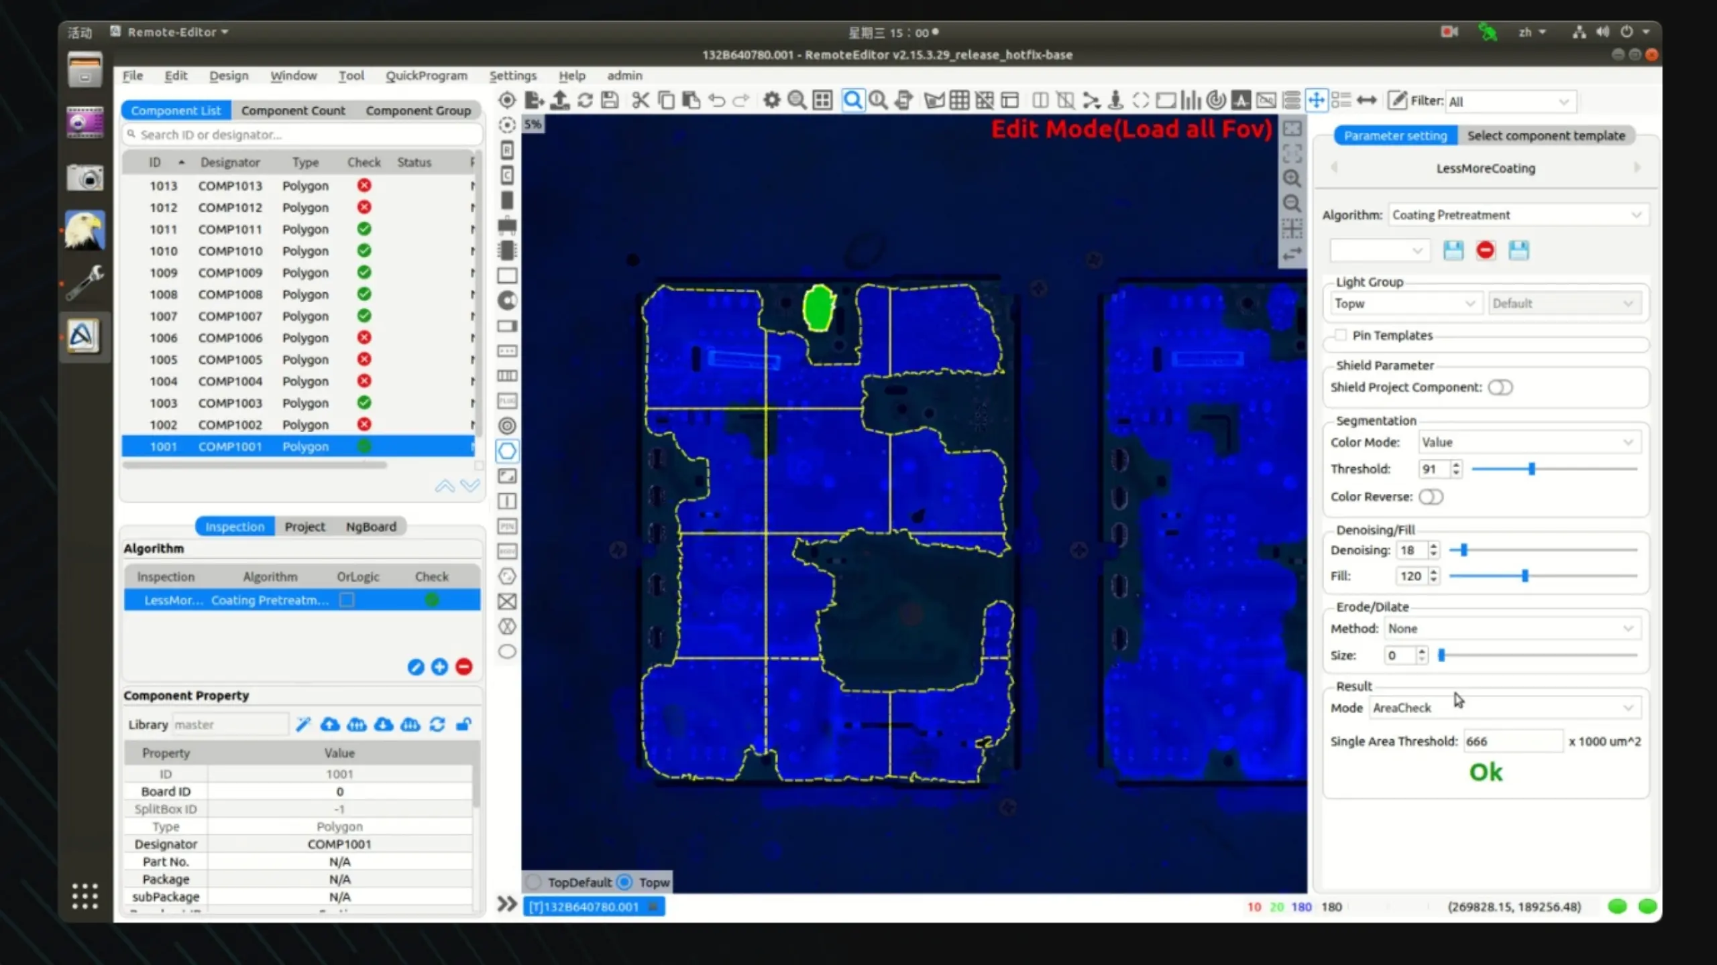Viewport: 1717px width, 965px height.
Task: Toggle Shield Project Component switch
Action: pyautogui.click(x=1500, y=387)
